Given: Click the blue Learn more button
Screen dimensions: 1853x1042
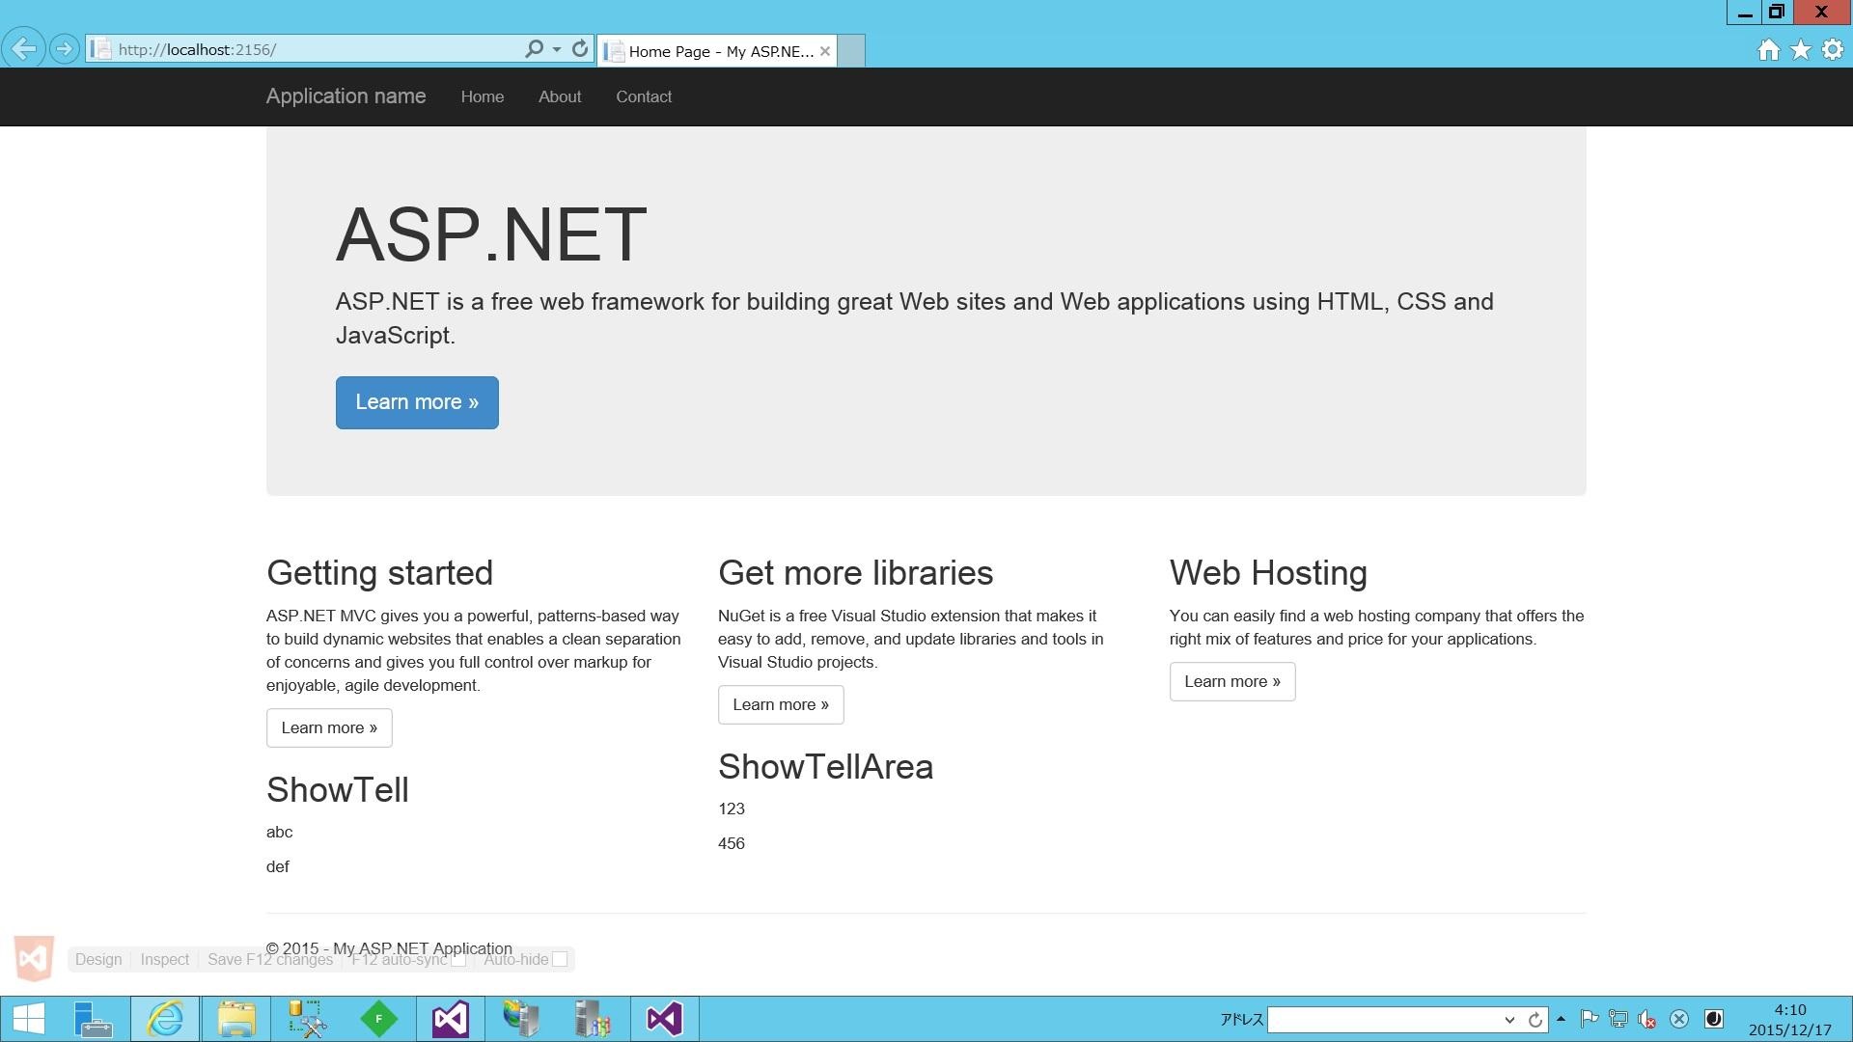Looking at the screenshot, I should pos(417,402).
